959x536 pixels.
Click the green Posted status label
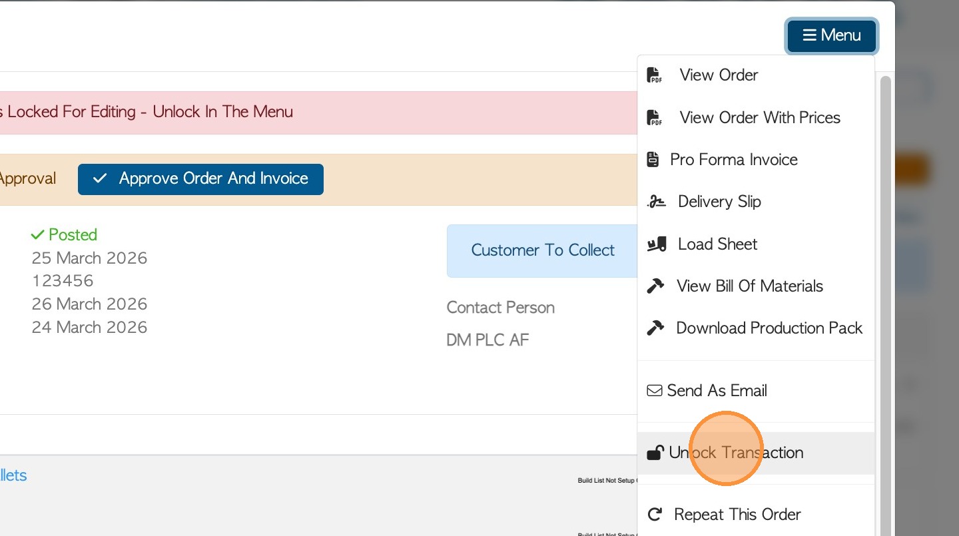(65, 235)
